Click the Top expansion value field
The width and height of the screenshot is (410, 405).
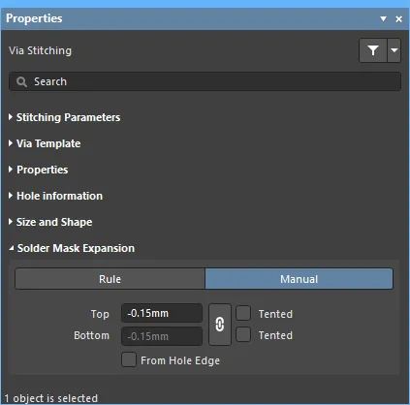point(162,313)
